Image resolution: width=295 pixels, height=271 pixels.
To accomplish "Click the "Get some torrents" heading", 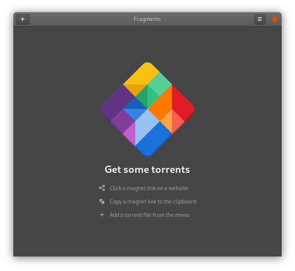I will pos(147,169).
